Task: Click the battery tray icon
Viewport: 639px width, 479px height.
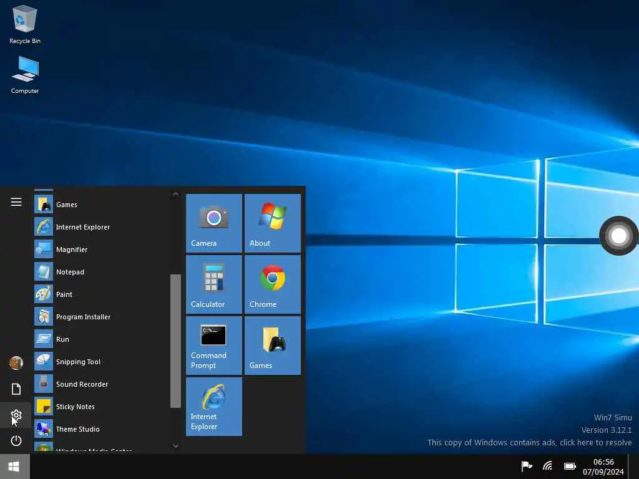Action: coord(570,466)
